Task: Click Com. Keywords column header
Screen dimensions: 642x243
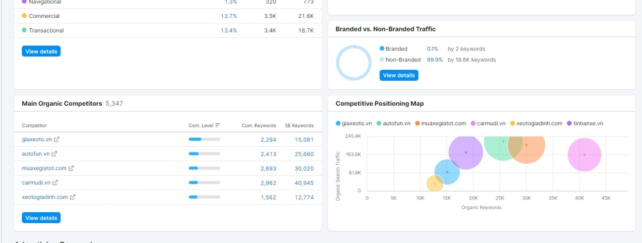Action: [259, 126]
